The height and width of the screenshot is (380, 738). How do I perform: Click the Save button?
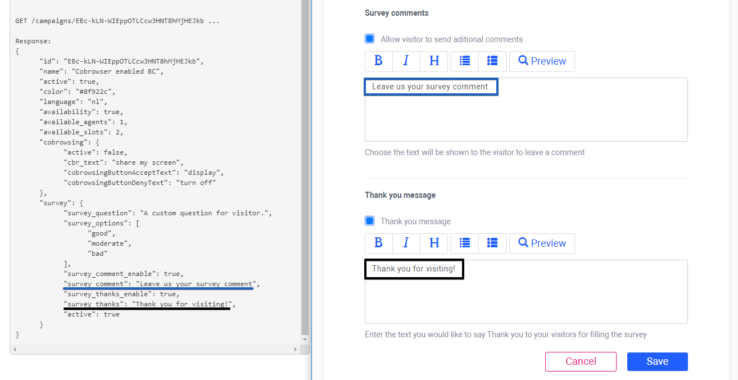click(657, 361)
